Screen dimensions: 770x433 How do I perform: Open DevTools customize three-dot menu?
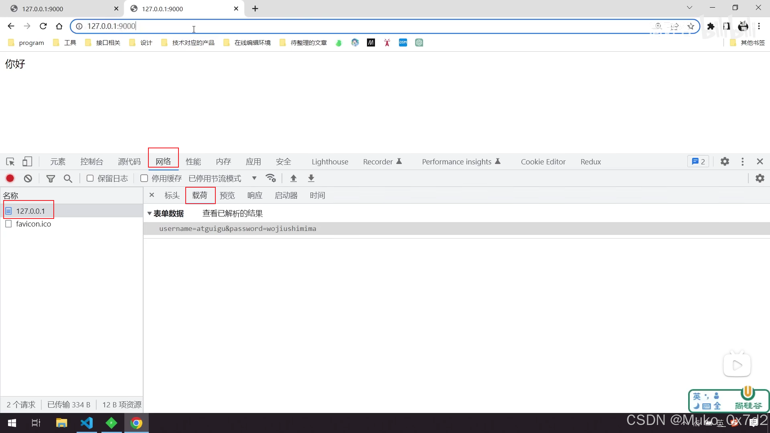[743, 161]
